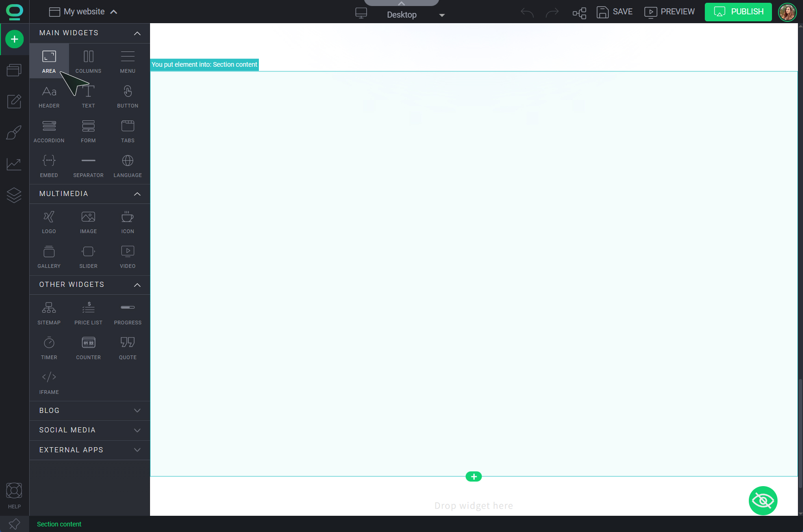Expand the Social Media section
The image size is (803, 532).
pyautogui.click(x=90, y=430)
